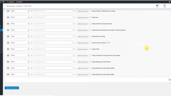Click excluded terms ids field in Selling price with delivery (MAX) row

[x=53, y=68]
